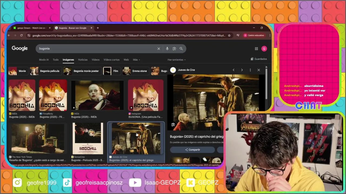Show previous image in preview panel
Screen dimensions: 346x194
(x=234, y=70)
